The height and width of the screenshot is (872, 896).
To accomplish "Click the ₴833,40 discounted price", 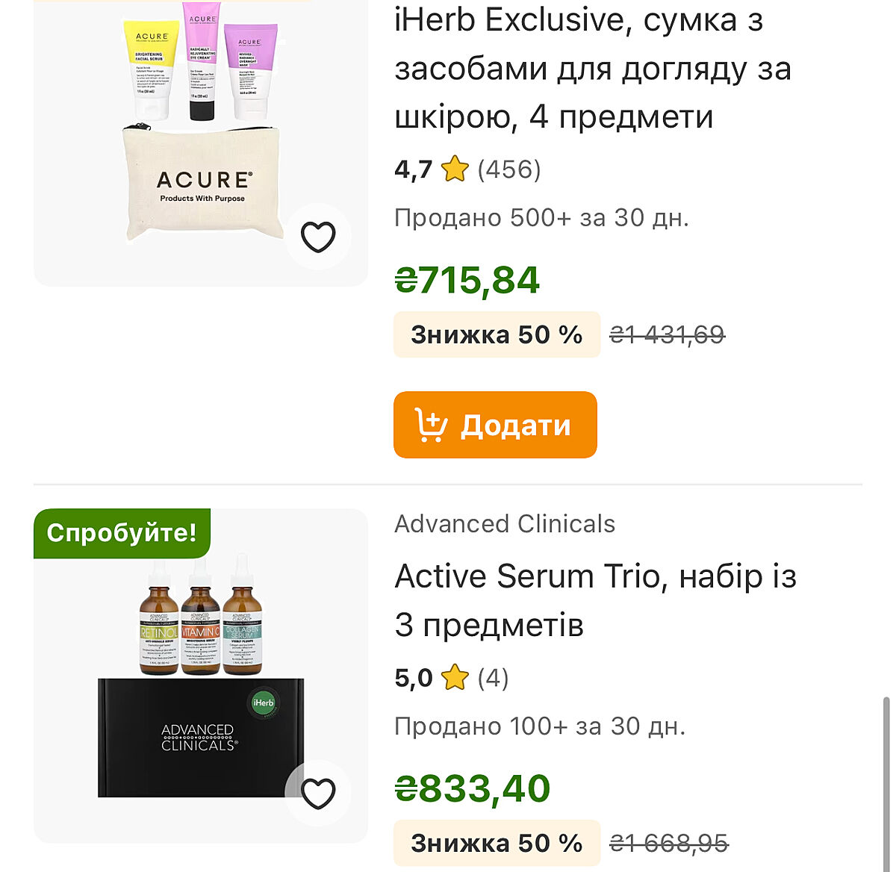I will point(472,789).
